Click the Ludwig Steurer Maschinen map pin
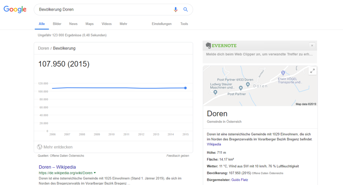Viewport: 343px width, 185px height. click(x=215, y=92)
